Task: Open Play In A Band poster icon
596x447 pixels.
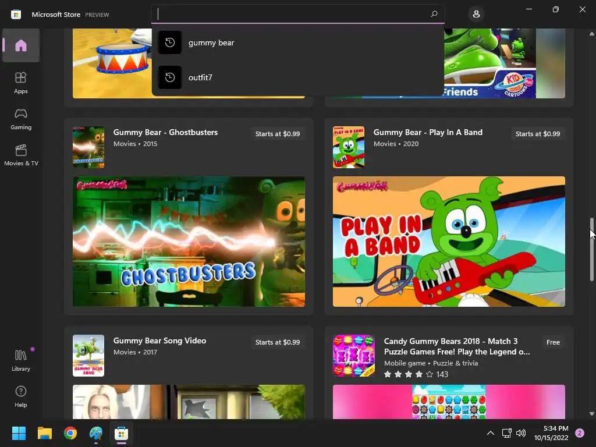Action: [x=349, y=147]
